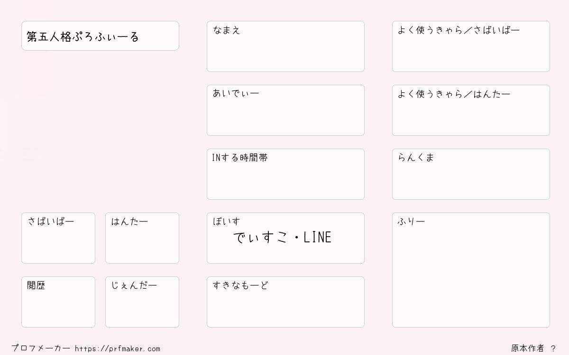Select the あいでぃー ID box
This screenshot has height=355, width=569.
click(x=285, y=110)
